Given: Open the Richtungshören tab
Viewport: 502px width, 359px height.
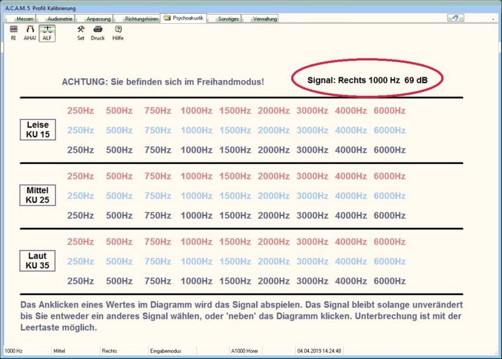Looking at the screenshot, I should point(137,19).
